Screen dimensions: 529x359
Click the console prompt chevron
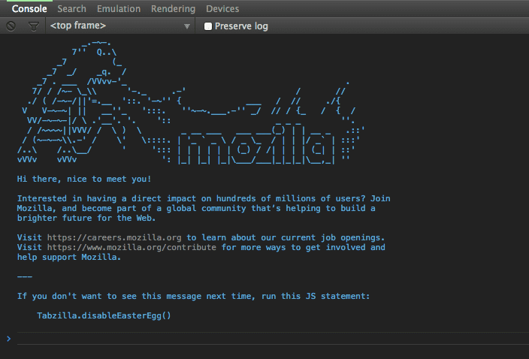[9, 339]
